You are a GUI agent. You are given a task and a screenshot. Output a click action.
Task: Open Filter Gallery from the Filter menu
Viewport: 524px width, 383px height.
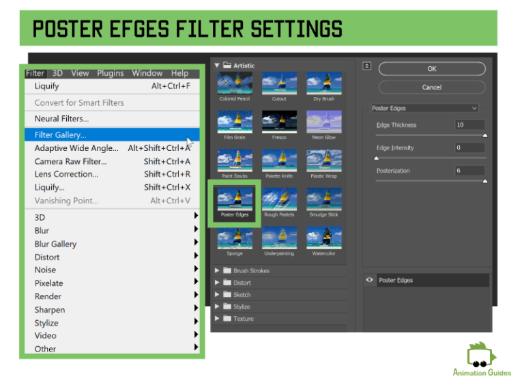(x=61, y=134)
